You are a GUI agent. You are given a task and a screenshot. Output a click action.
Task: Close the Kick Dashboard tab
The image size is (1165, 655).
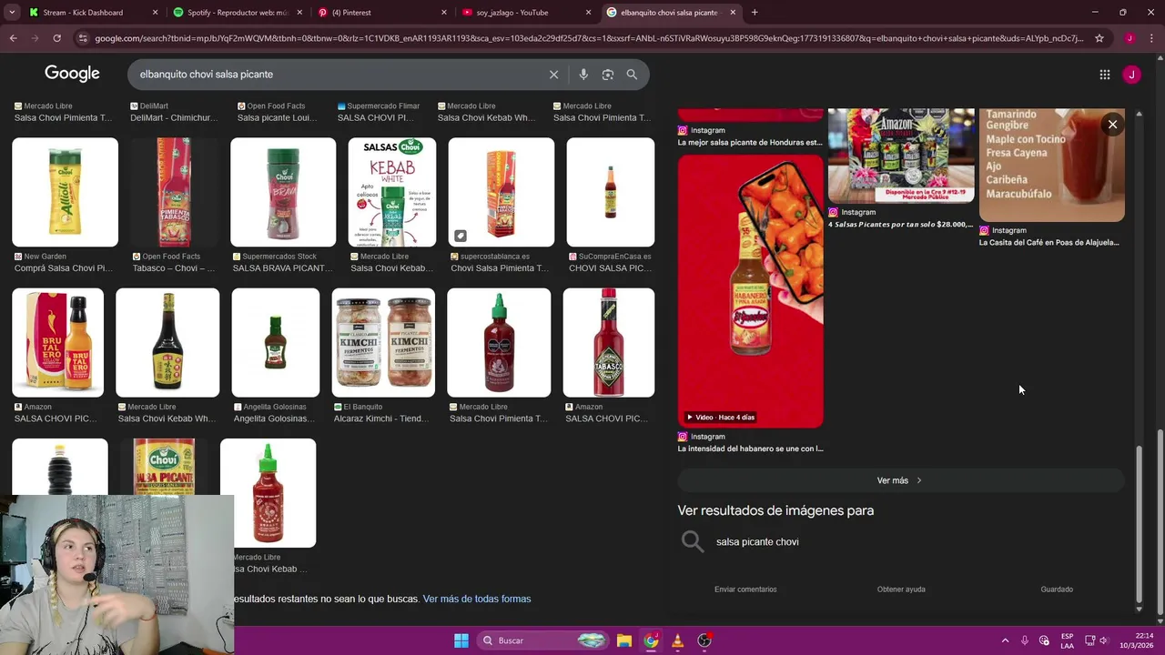coord(155,13)
